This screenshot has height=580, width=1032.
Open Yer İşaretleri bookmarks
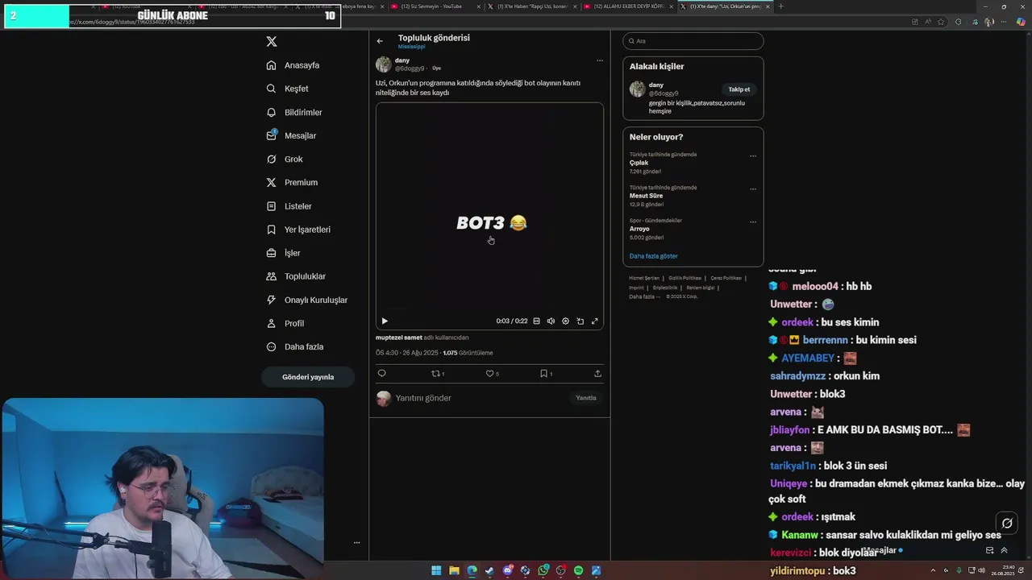[298, 230]
